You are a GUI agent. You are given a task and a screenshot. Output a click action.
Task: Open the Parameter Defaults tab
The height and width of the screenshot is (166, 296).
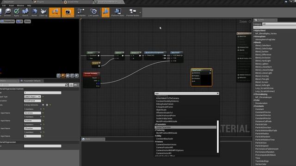(32, 81)
